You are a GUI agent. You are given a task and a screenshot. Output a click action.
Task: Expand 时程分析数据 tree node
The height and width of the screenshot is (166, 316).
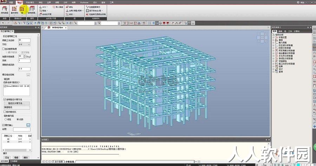274,48
